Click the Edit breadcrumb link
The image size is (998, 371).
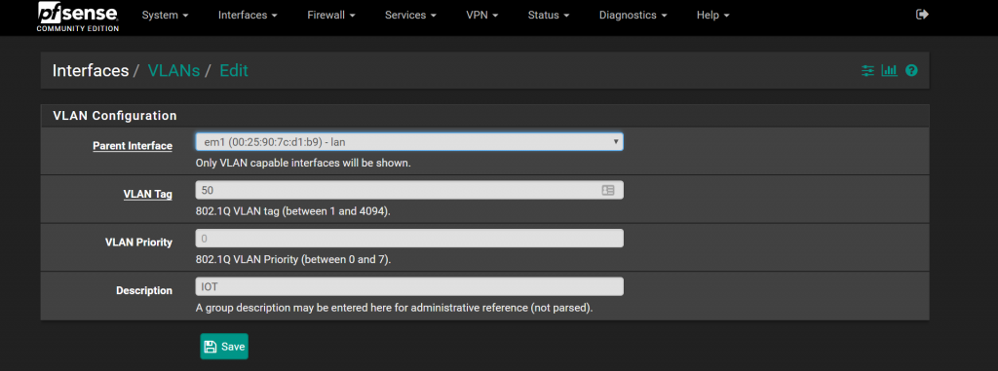(x=234, y=71)
